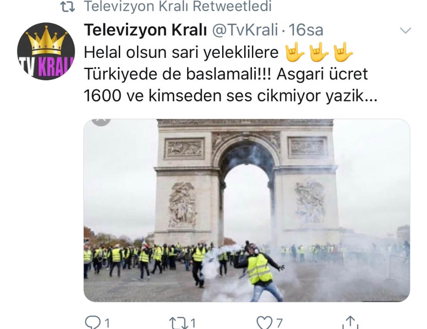Viewport: 427px width, 329px height.
Task: Open the Arc de Triomphe protest photo
Action: click(247, 210)
